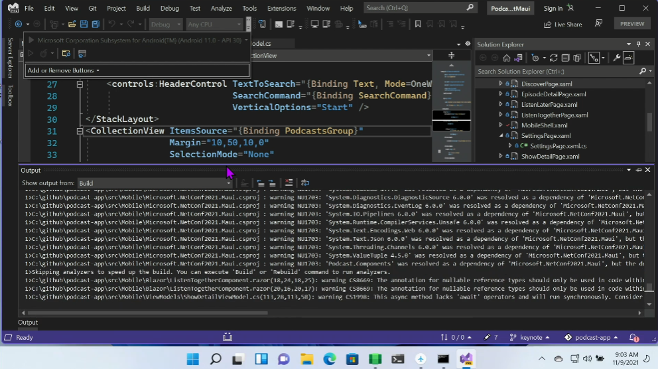Open the Analyze menu
This screenshot has width=658, height=369.
(x=220, y=8)
